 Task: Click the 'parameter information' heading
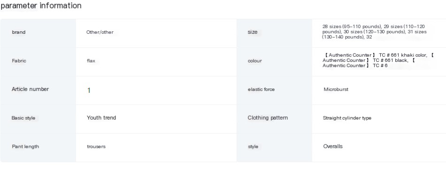coord(41,6)
